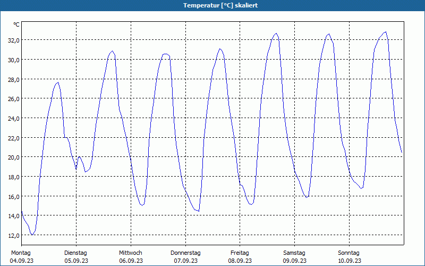The image size is (425, 266).
Task: Select the 10.09.23 date label
Action: pos(349,261)
